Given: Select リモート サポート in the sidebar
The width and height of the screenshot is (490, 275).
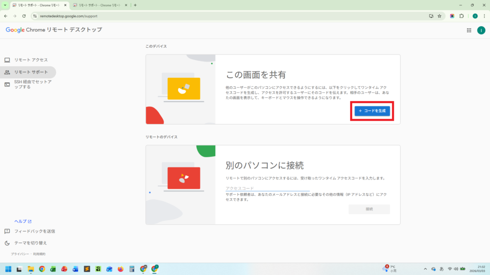Looking at the screenshot, I should tap(31, 72).
